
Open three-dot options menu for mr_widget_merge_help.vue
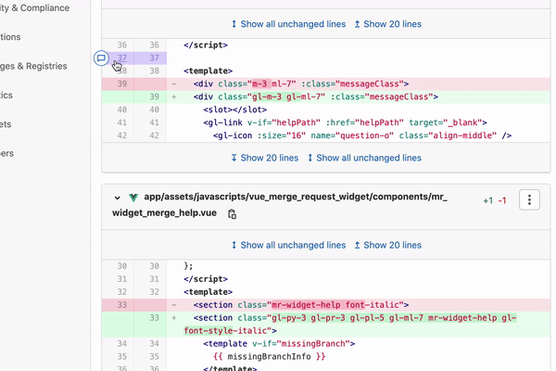pos(528,199)
